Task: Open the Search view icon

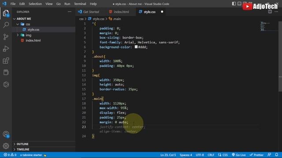Action: [6, 25]
